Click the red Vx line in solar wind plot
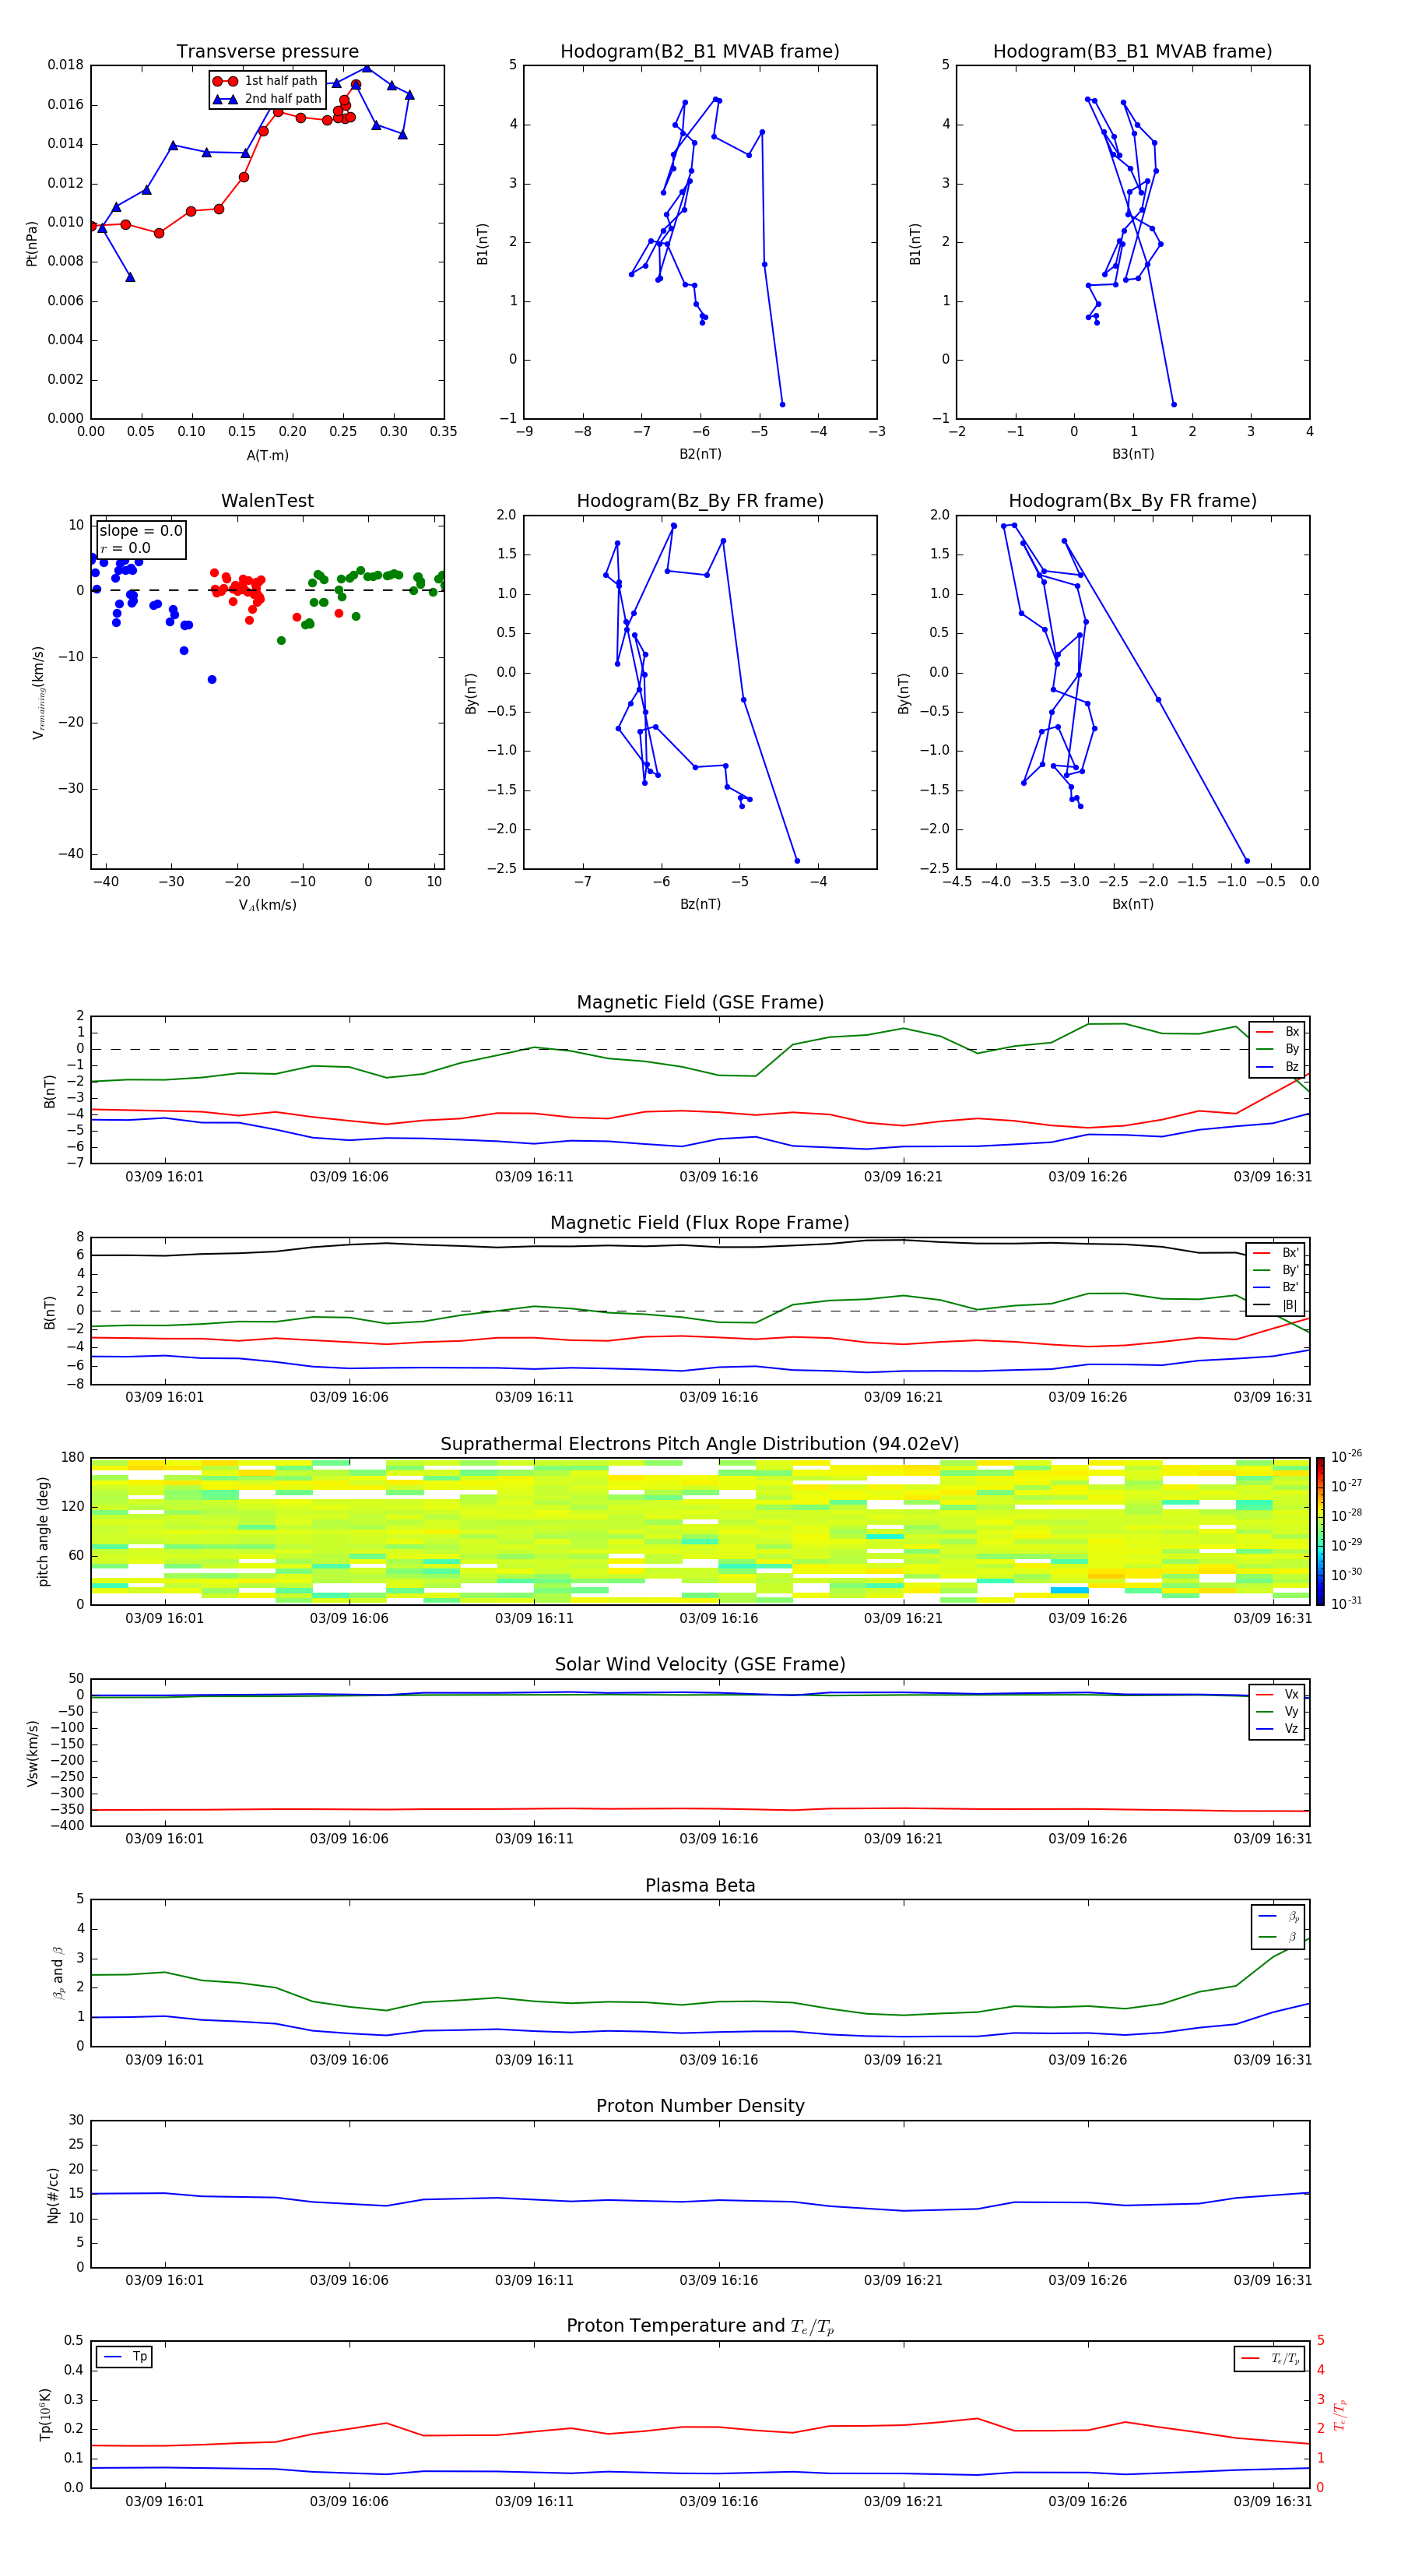This screenshot has height=2570, width=1401. point(700,1809)
